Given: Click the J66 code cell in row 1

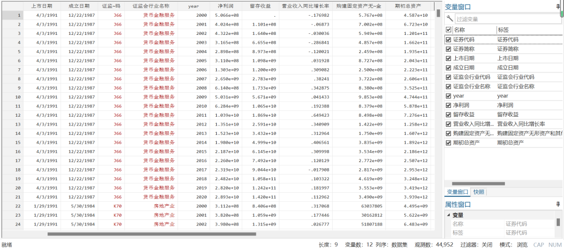Looking at the screenshot, I should [111, 15].
